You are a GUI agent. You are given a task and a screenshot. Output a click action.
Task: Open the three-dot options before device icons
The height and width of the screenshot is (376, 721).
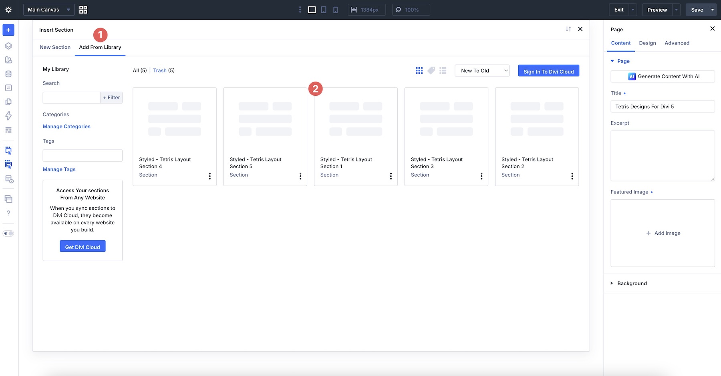(300, 10)
